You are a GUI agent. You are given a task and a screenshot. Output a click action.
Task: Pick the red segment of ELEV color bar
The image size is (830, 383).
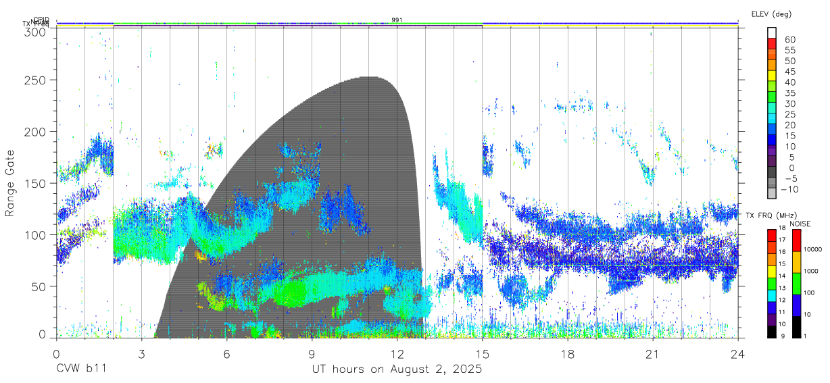773,45
